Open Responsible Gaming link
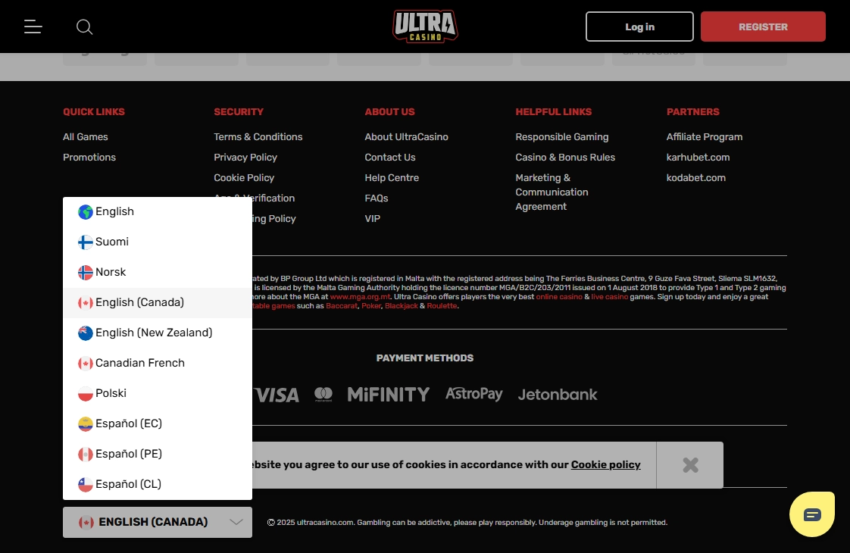Image resolution: width=850 pixels, height=553 pixels. (x=562, y=136)
